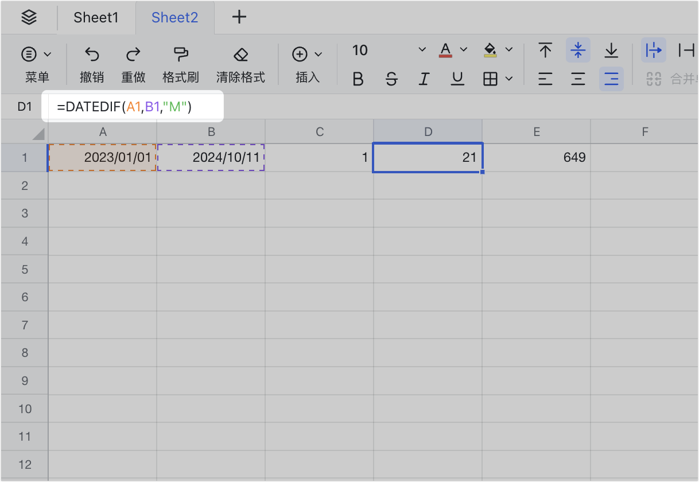Expand the font color dropdown arrow

[x=464, y=50]
